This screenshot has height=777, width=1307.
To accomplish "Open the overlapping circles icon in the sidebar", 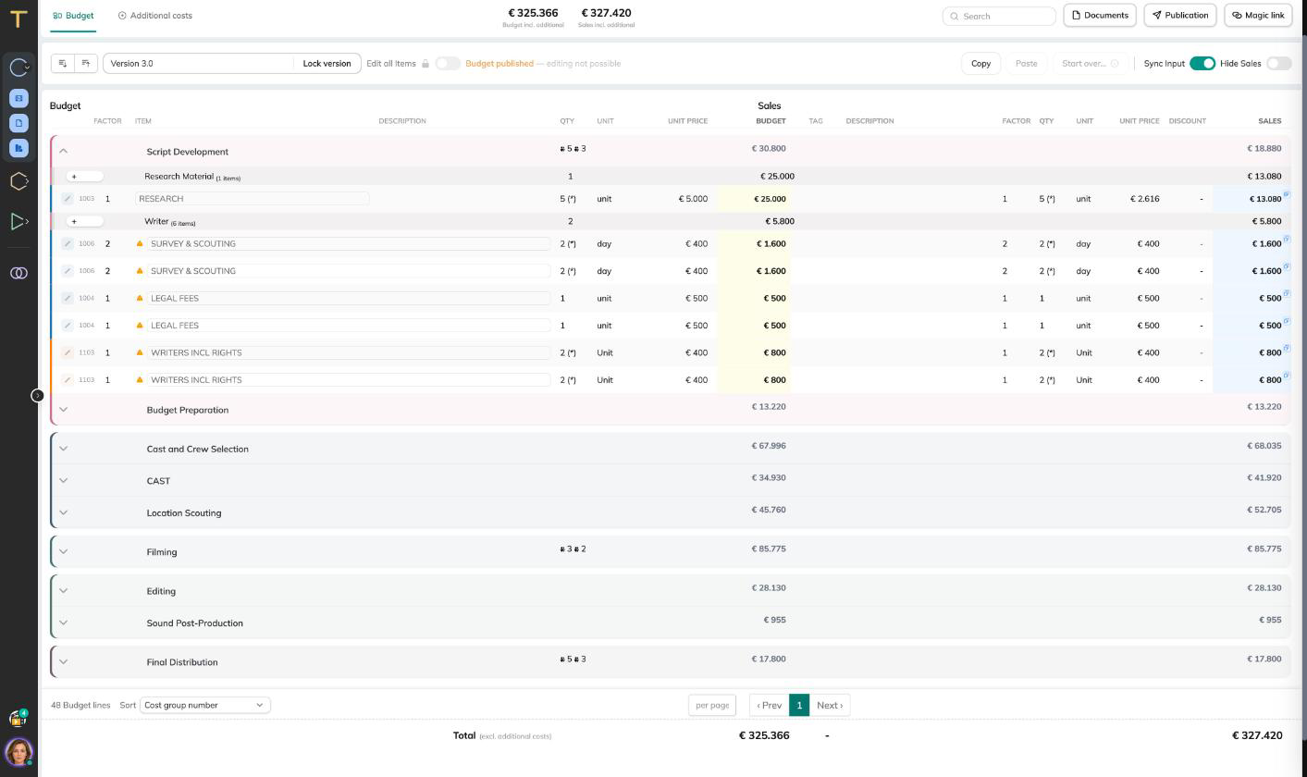I will click(18, 273).
